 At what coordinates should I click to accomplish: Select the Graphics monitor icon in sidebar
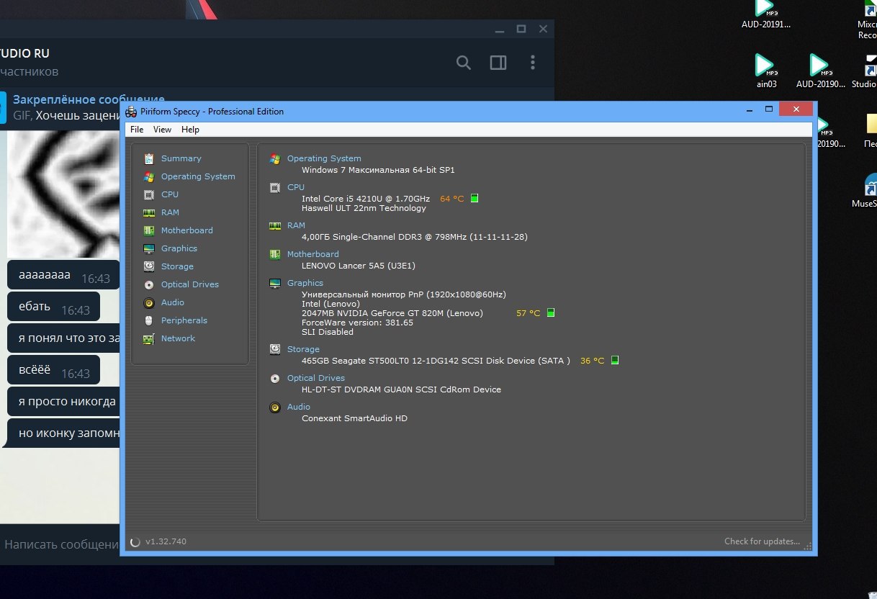click(149, 248)
